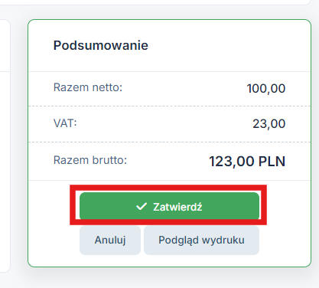This screenshot has height=288, width=319.
Task: Click the Podsumowanie heading
Action: pyautogui.click(x=101, y=45)
